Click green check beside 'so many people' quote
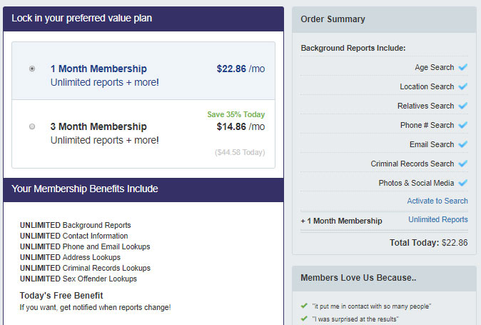Viewport: 481px width, 325px height. point(304,306)
